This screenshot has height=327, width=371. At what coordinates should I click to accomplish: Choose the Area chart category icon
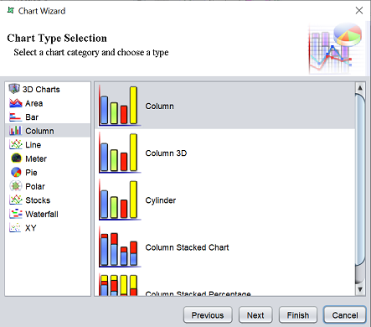[15, 103]
